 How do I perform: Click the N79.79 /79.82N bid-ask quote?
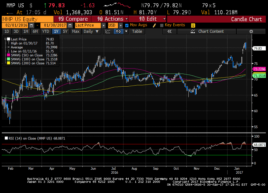161,5
